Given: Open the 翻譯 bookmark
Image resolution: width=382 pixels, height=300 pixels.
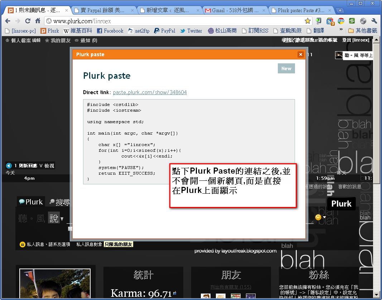Looking at the screenshot, I should click(x=315, y=31).
